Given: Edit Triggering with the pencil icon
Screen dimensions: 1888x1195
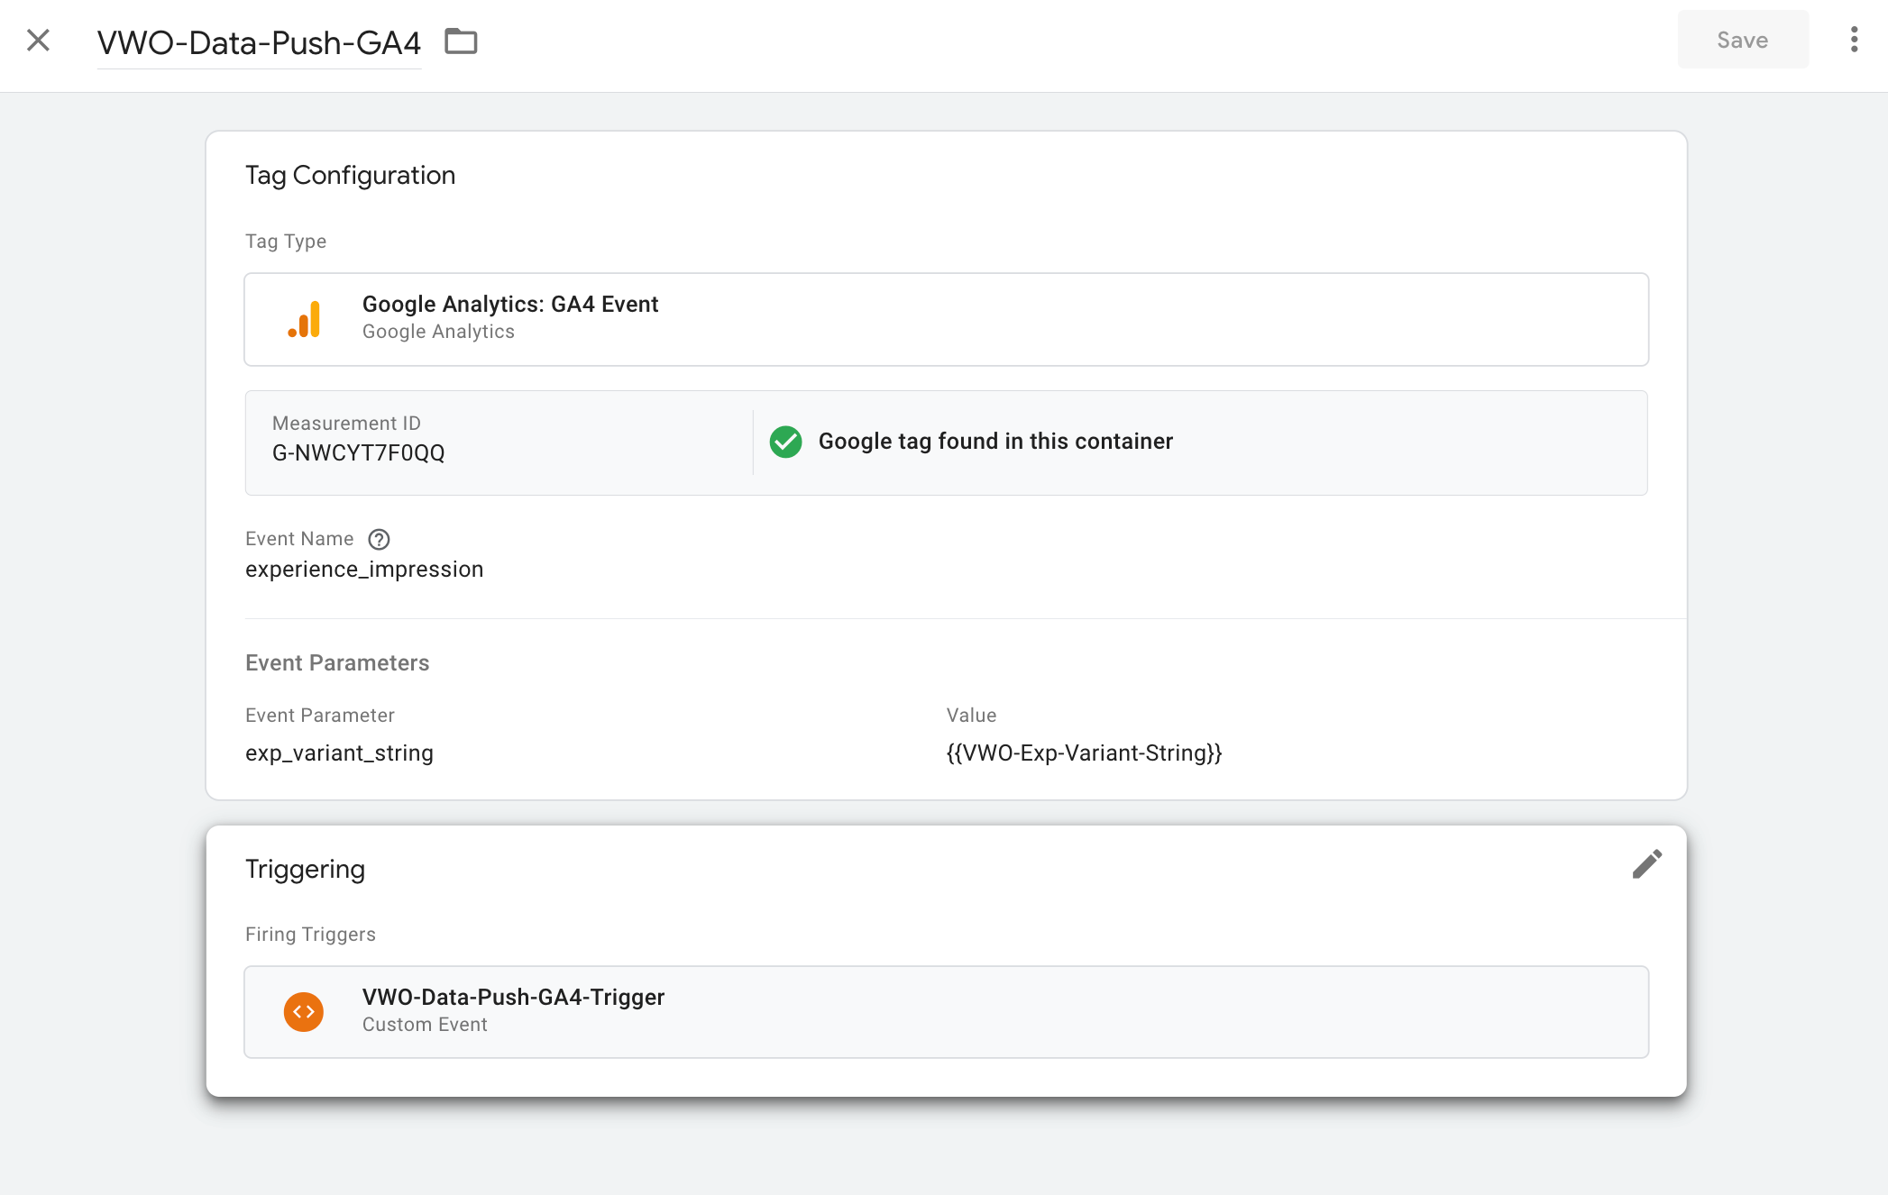Looking at the screenshot, I should pos(1646,864).
